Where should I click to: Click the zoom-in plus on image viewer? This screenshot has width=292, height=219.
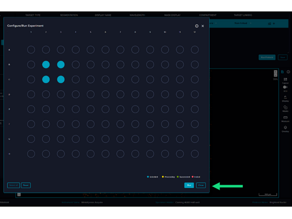[275, 72]
